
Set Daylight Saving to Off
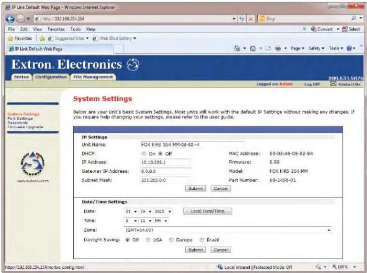coord(128,240)
